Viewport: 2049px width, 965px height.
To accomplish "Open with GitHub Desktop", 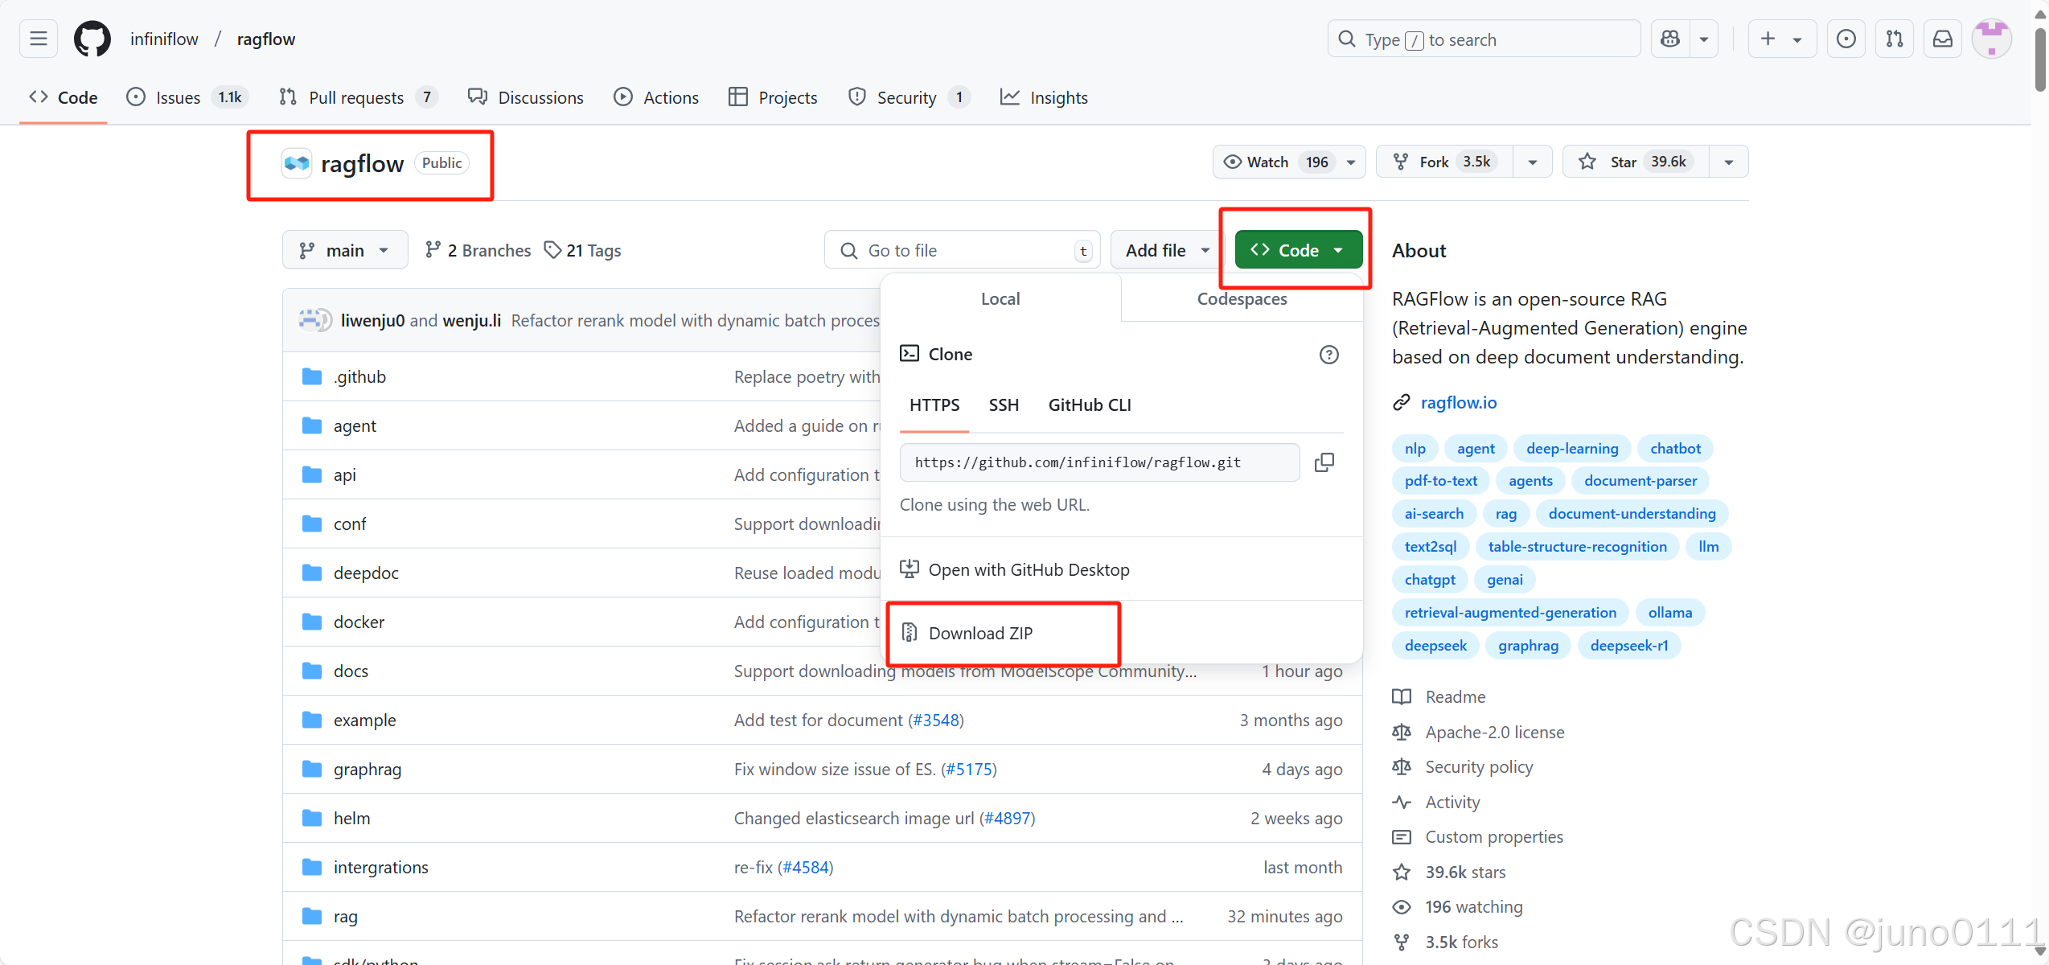I will [1029, 569].
